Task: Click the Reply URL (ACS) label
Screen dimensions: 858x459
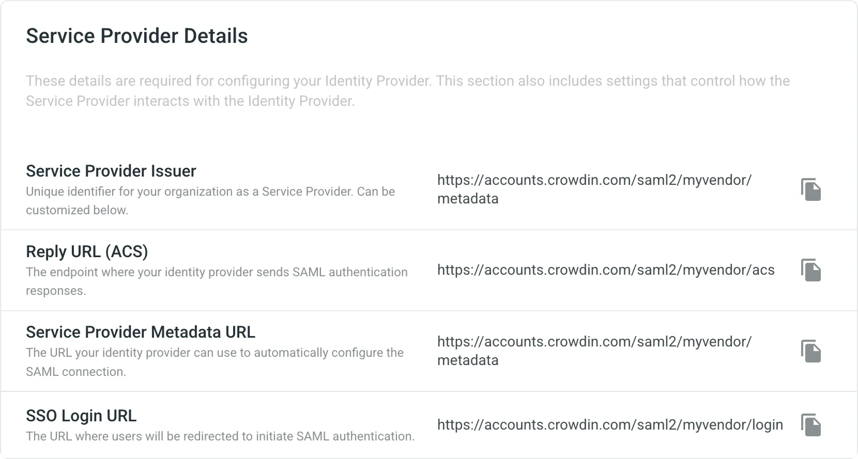Action: pyautogui.click(x=87, y=251)
